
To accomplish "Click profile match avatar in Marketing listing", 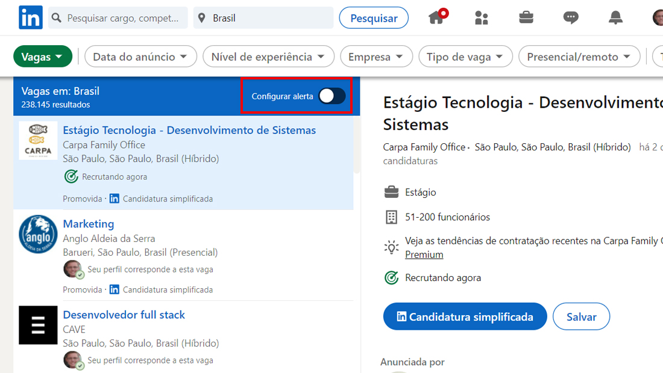I will (x=73, y=269).
